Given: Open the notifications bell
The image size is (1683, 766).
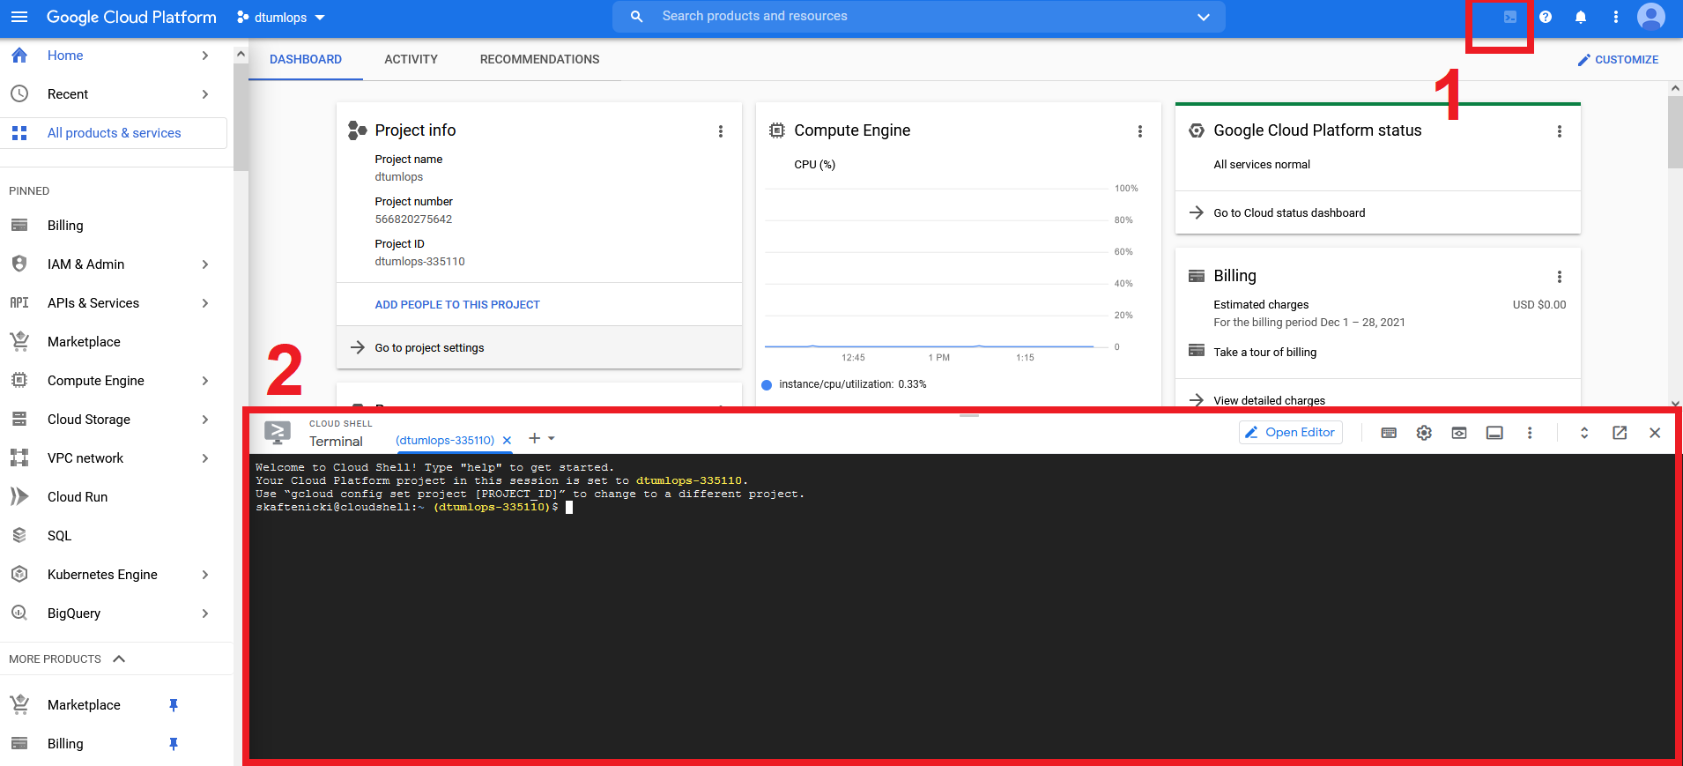Looking at the screenshot, I should 1581,17.
